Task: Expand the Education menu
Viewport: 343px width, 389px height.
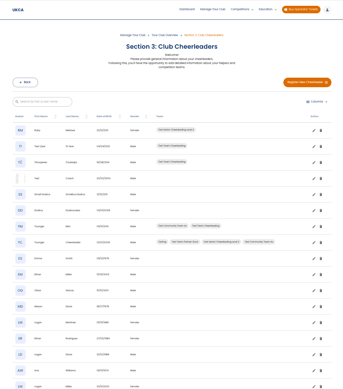Action: click(x=267, y=10)
